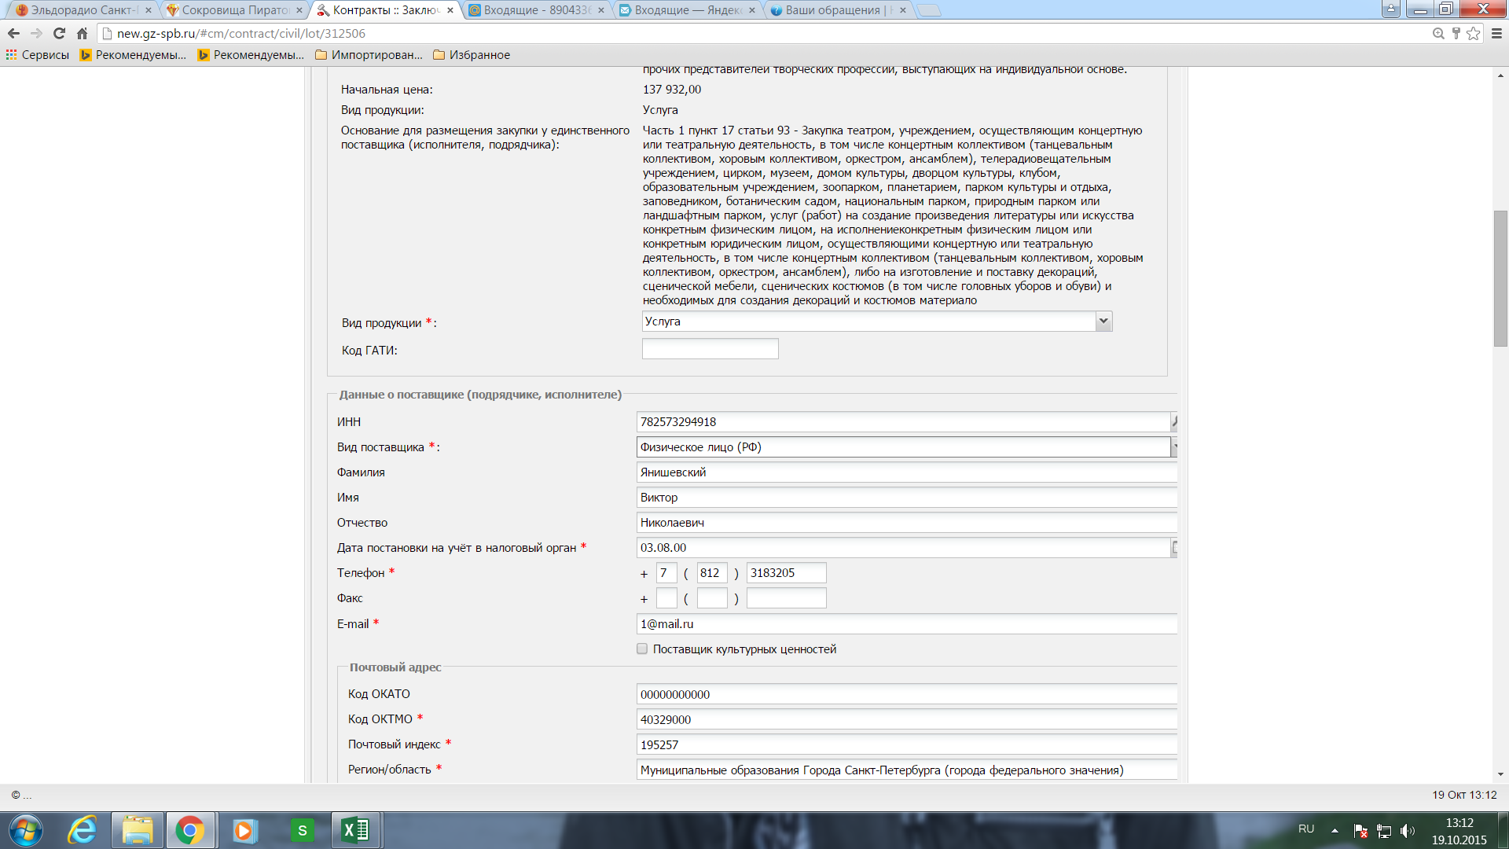Launch Internet Explorer from taskbar
1509x849 pixels.
pyautogui.click(x=82, y=830)
